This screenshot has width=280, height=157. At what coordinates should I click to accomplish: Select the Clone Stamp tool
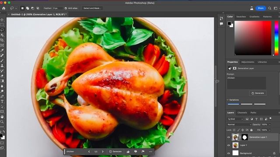click(x=2, y=66)
